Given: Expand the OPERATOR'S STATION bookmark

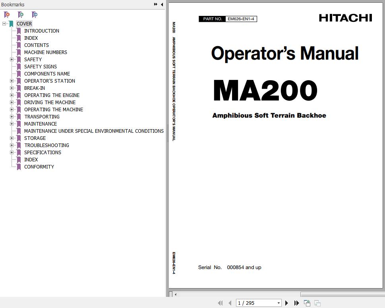Looking at the screenshot, I should tap(12, 81).
